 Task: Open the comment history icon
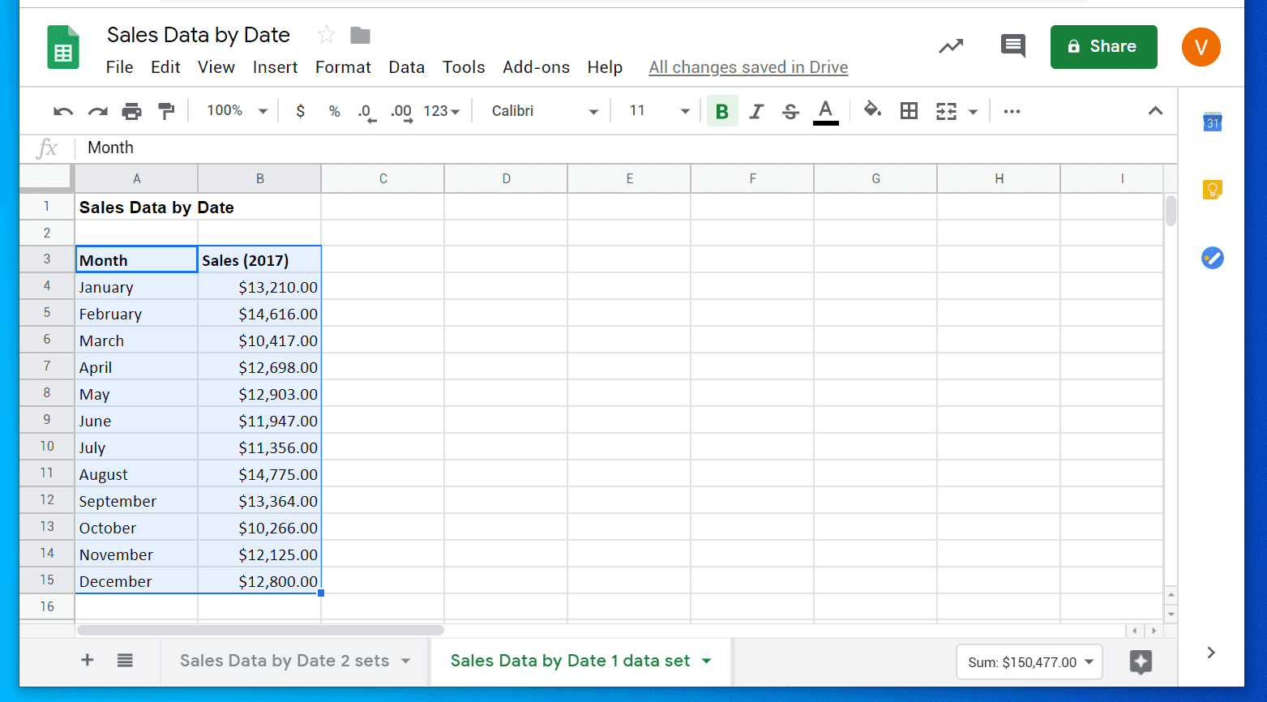pos(1012,46)
